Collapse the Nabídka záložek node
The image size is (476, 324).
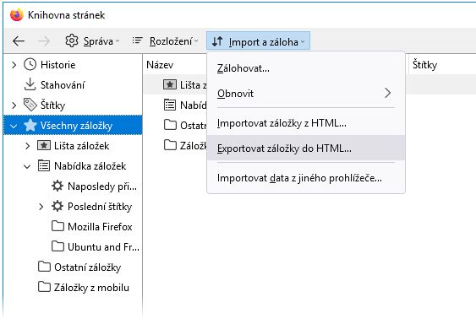(27, 166)
